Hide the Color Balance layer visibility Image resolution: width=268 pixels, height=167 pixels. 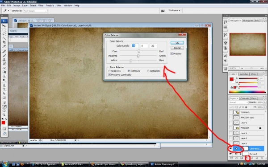(x=230, y=149)
